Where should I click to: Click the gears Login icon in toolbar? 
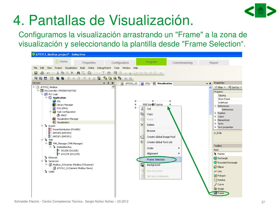click(115, 73)
